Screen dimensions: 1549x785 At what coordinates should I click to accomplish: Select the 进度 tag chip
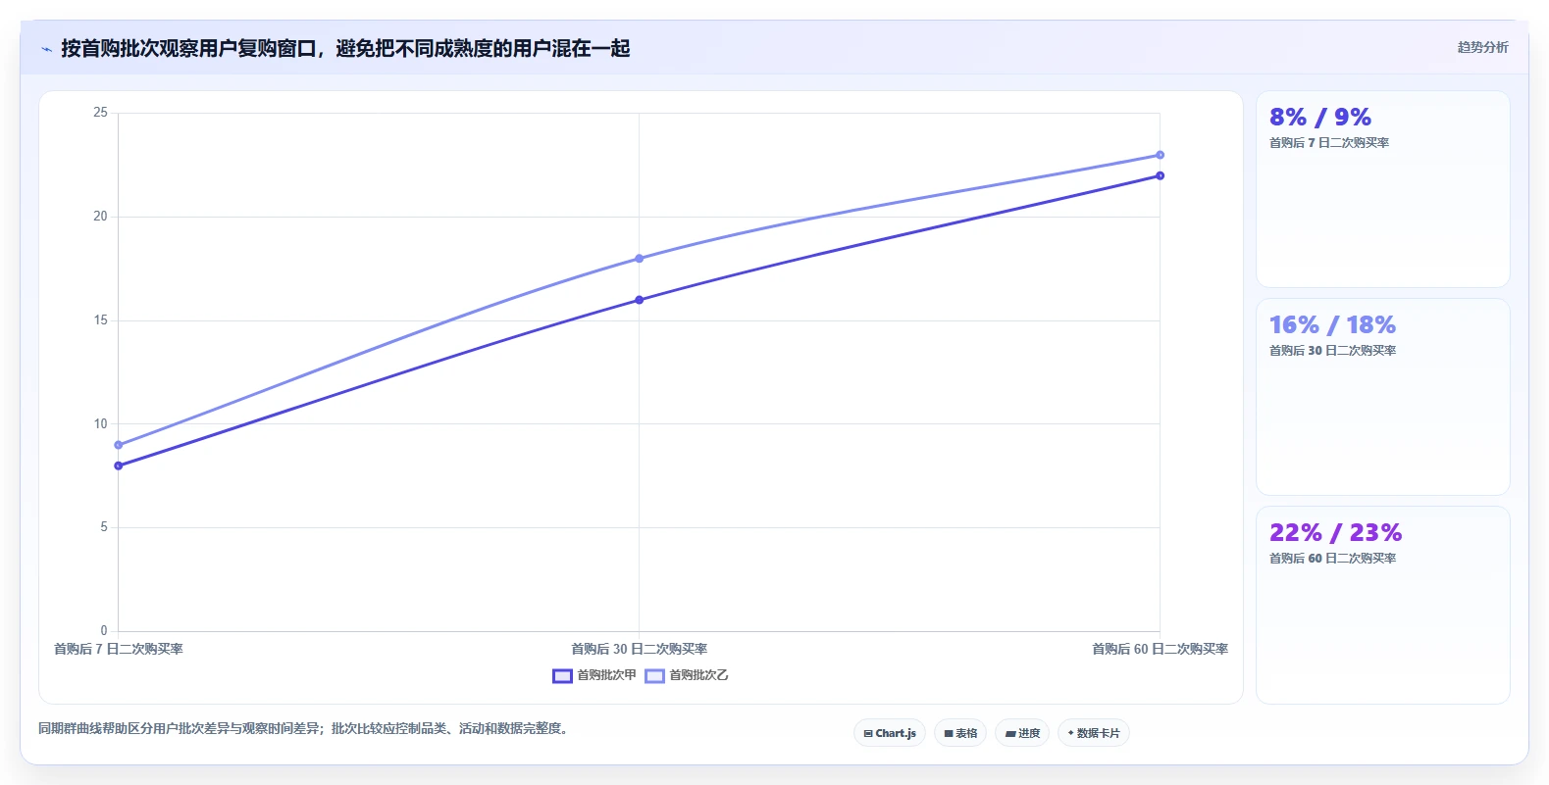(1022, 733)
